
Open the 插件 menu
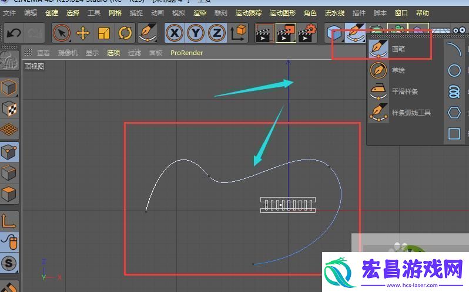(359, 13)
